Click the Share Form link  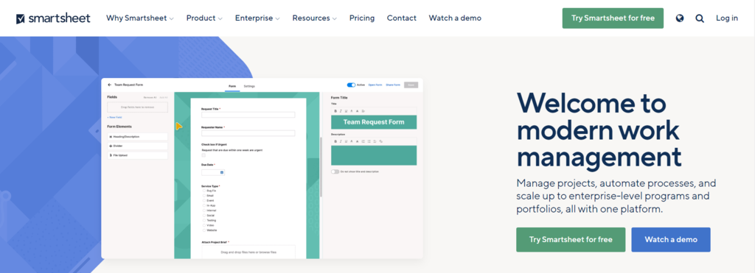point(393,85)
